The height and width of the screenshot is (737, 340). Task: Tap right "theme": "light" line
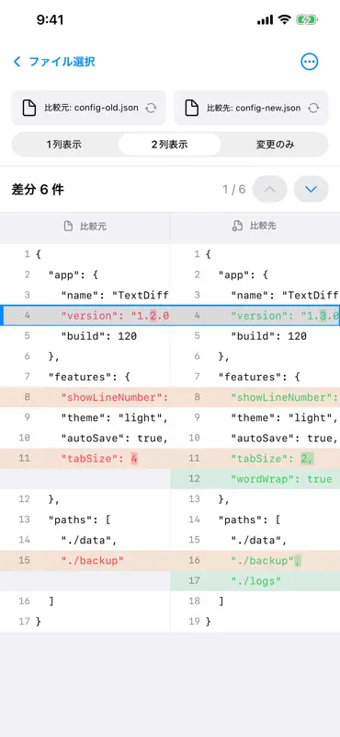tap(255, 418)
